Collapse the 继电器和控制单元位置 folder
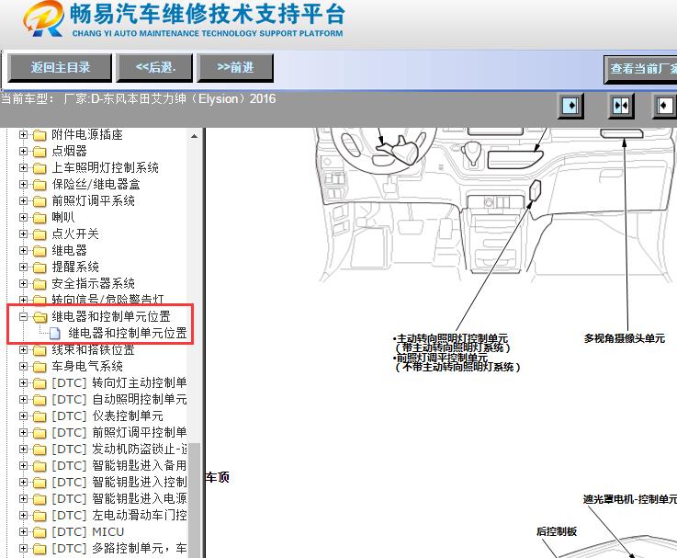This screenshot has height=558, width=677. coord(23,317)
